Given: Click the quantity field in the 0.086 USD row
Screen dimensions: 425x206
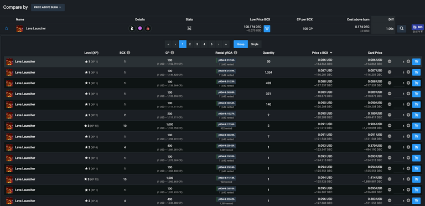Looking at the screenshot, I should pyautogui.click(x=398, y=62).
